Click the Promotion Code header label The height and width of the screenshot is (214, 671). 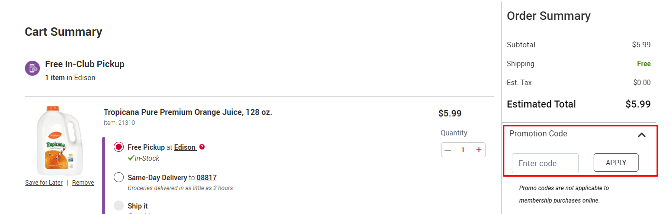click(x=538, y=133)
